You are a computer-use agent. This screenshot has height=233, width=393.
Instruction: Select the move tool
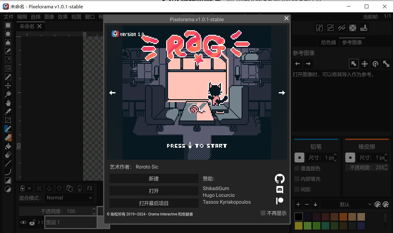[x=8, y=86]
